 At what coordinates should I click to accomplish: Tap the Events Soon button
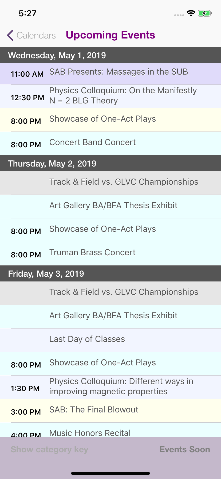[x=185, y=450]
